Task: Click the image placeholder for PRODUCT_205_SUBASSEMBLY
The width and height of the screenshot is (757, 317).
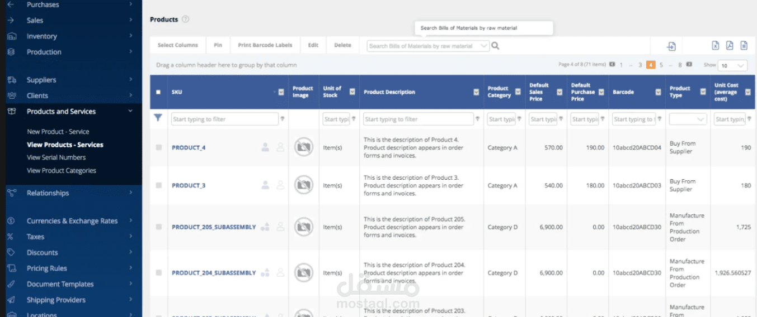Action: (303, 227)
